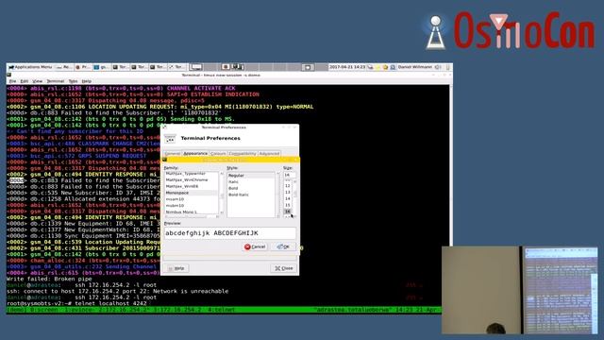Screen dimensions: 604x340
Task: Open the Edit menu of the terminal
Action: [x=25, y=81]
